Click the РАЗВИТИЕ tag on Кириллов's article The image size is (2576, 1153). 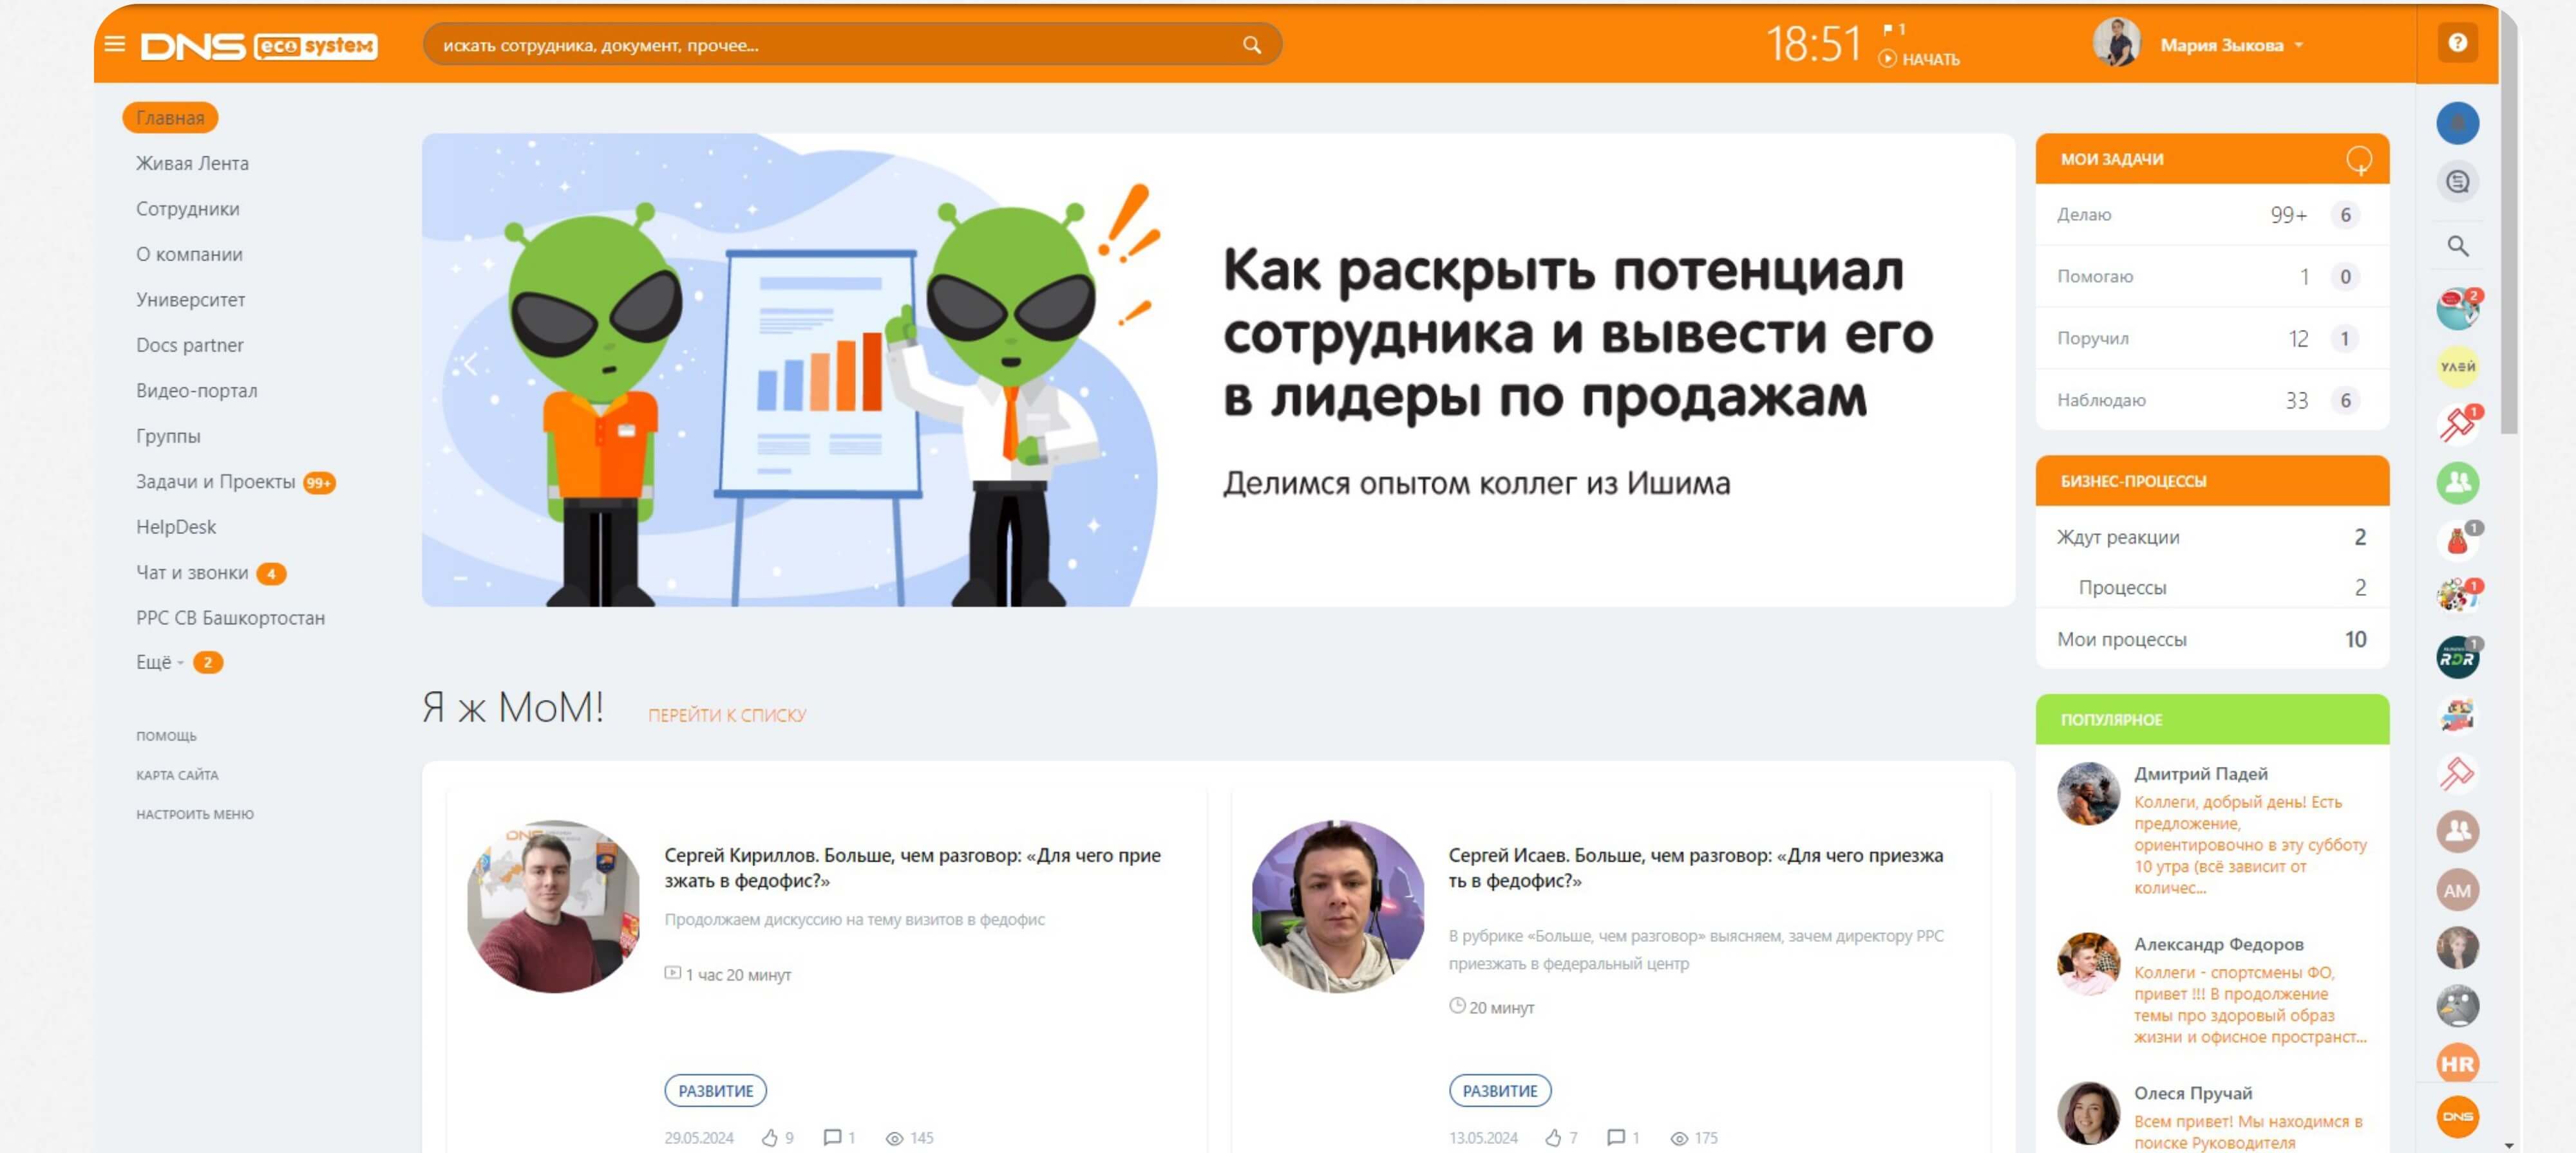coord(715,1090)
